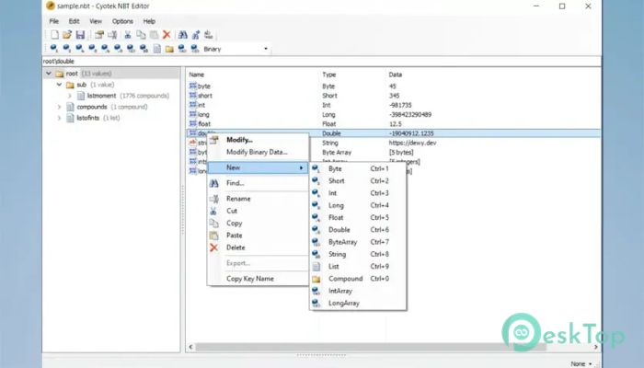Click the red X Delete toolbar icon
This screenshot has height=368, width=644.
(x=167, y=35)
